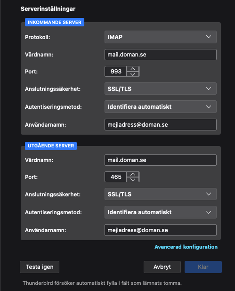Open the Avancerad konfiguration link
This screenshot has height=291, width=235.
click(x=186, y=247)
